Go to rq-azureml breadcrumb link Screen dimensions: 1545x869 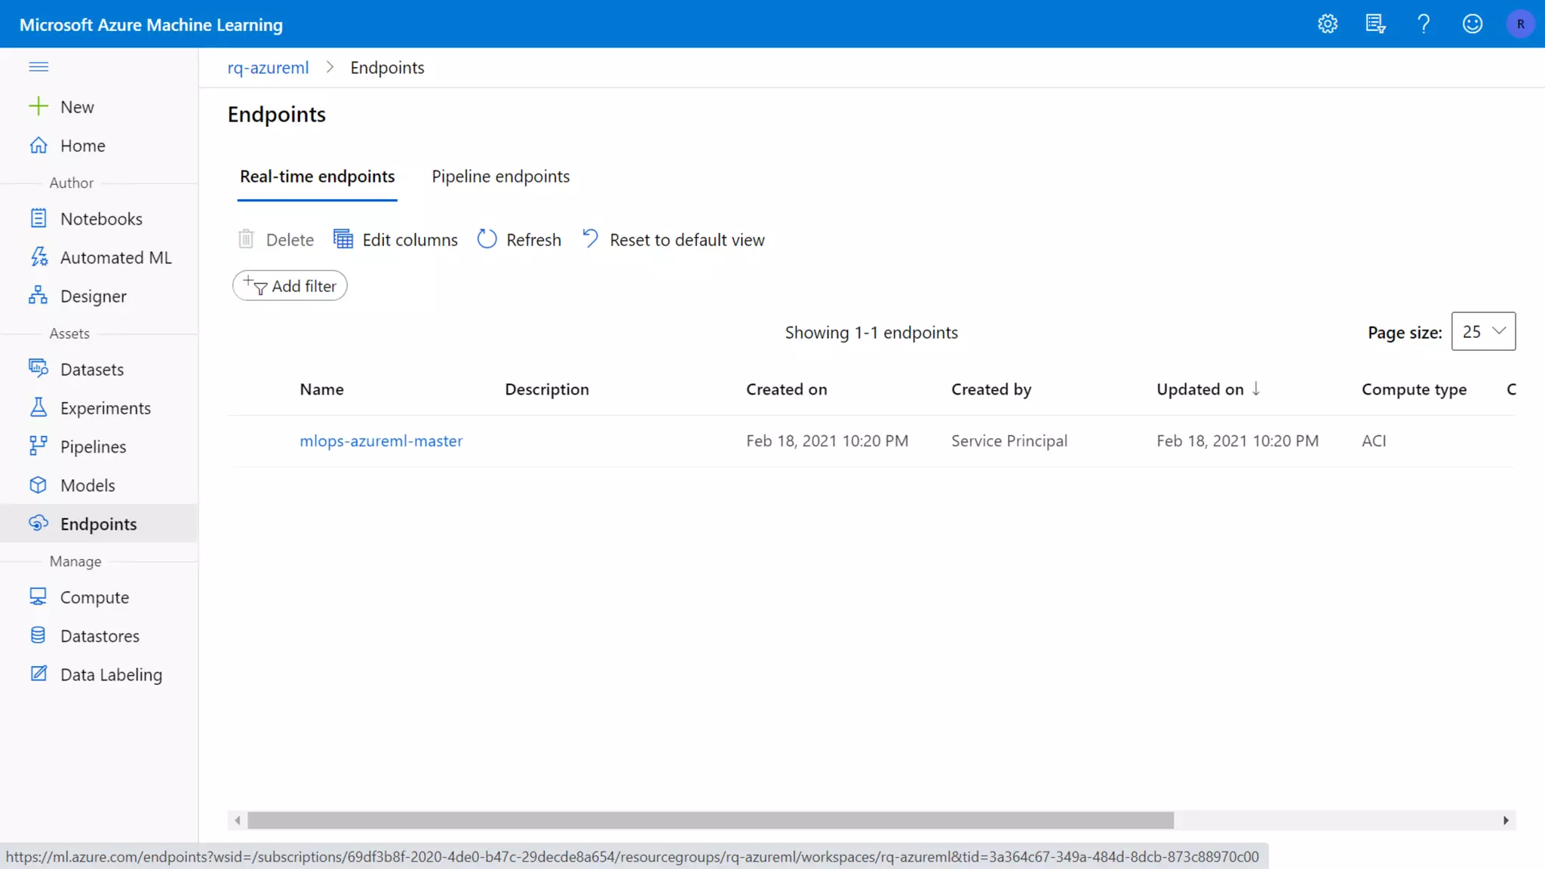pyautogui.click(x=268, y=68)
